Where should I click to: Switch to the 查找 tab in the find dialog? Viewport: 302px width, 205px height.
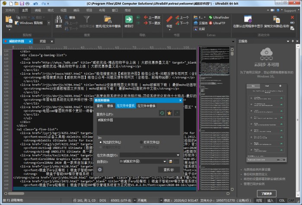(x=99, y=106)
